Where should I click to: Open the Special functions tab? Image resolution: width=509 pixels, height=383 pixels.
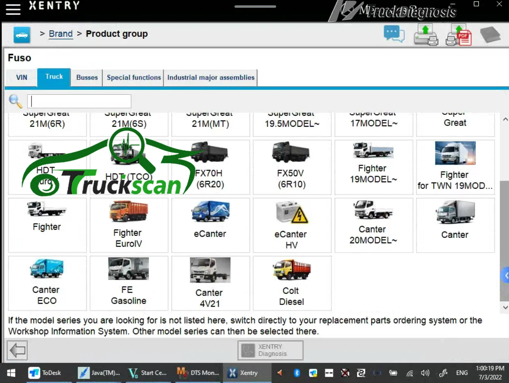tap(134, 78)
